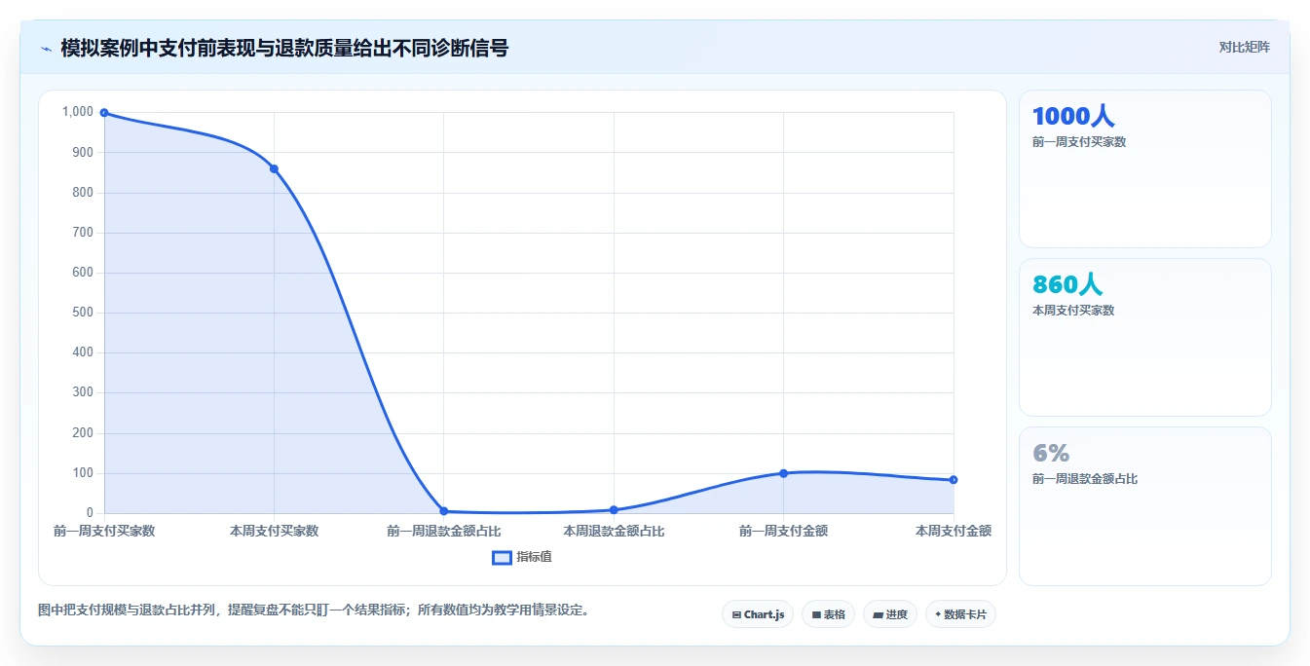Click the data point for 前一周退款金额占比
The width and height of the screenshot is (1310, 666).
444,511
